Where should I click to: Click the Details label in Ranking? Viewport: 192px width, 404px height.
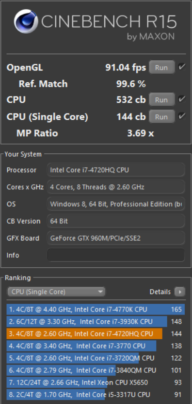[x=160, y=292]
